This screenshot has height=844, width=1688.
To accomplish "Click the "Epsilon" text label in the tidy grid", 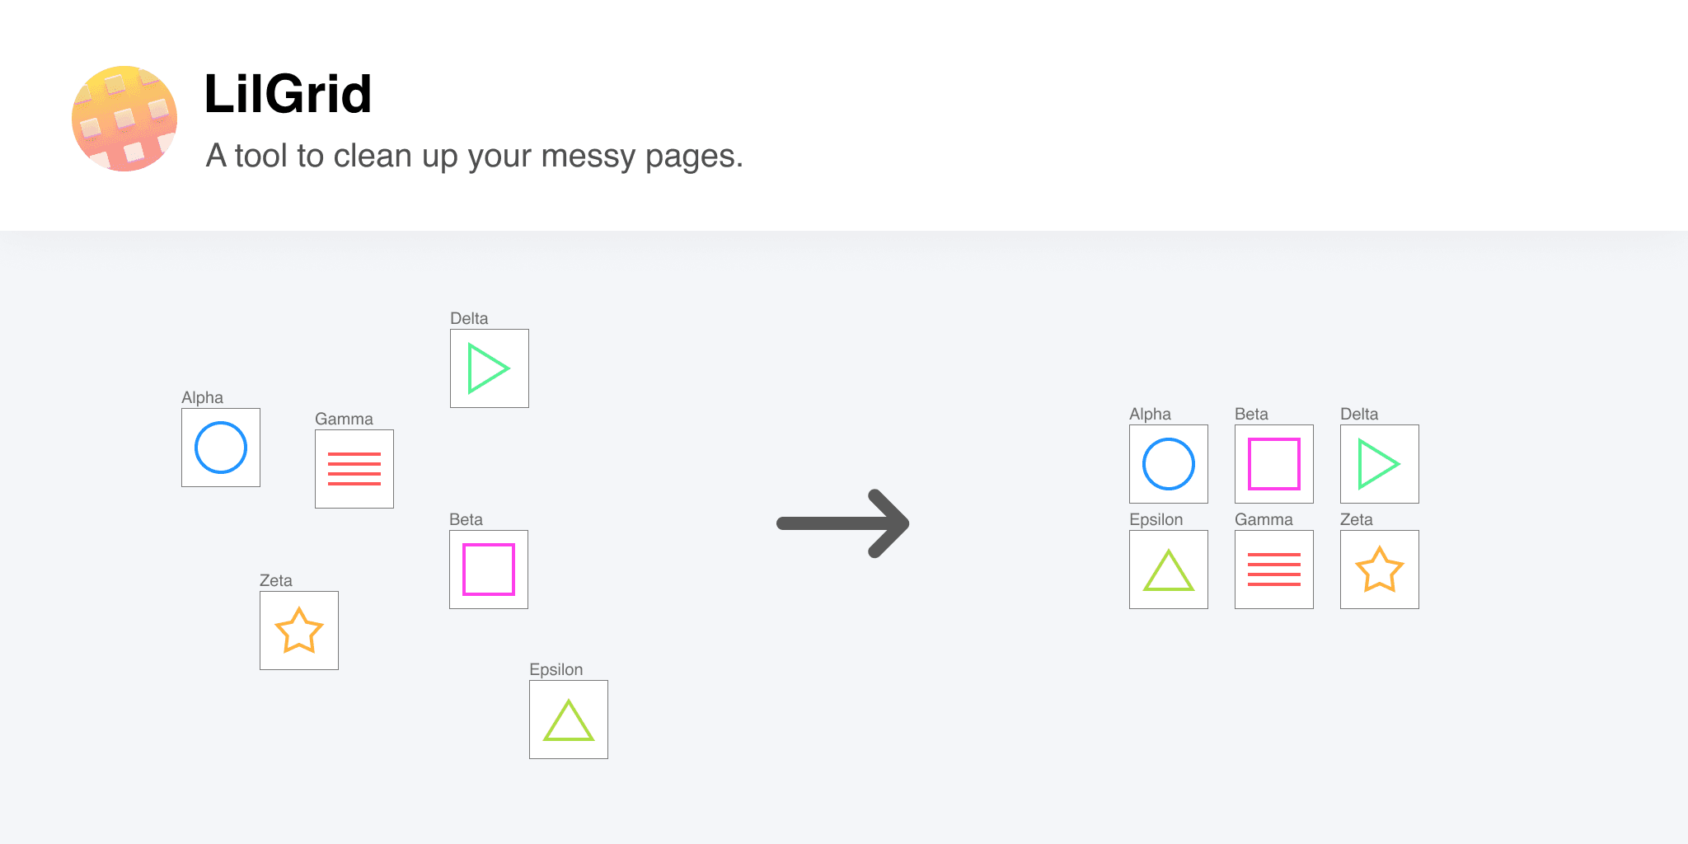I will point(1156,519).
